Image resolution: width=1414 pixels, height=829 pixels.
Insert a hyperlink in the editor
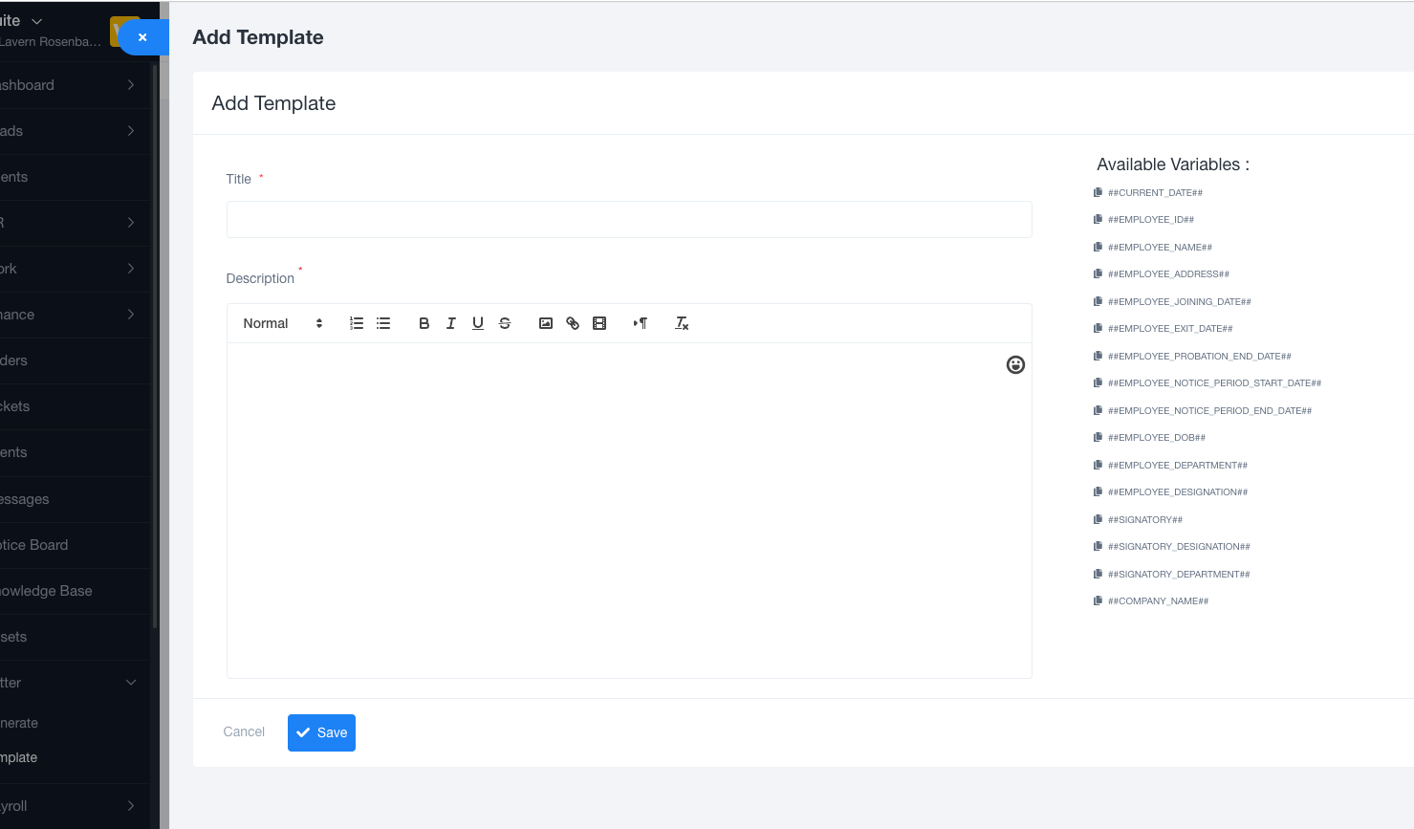pos(573,323)
